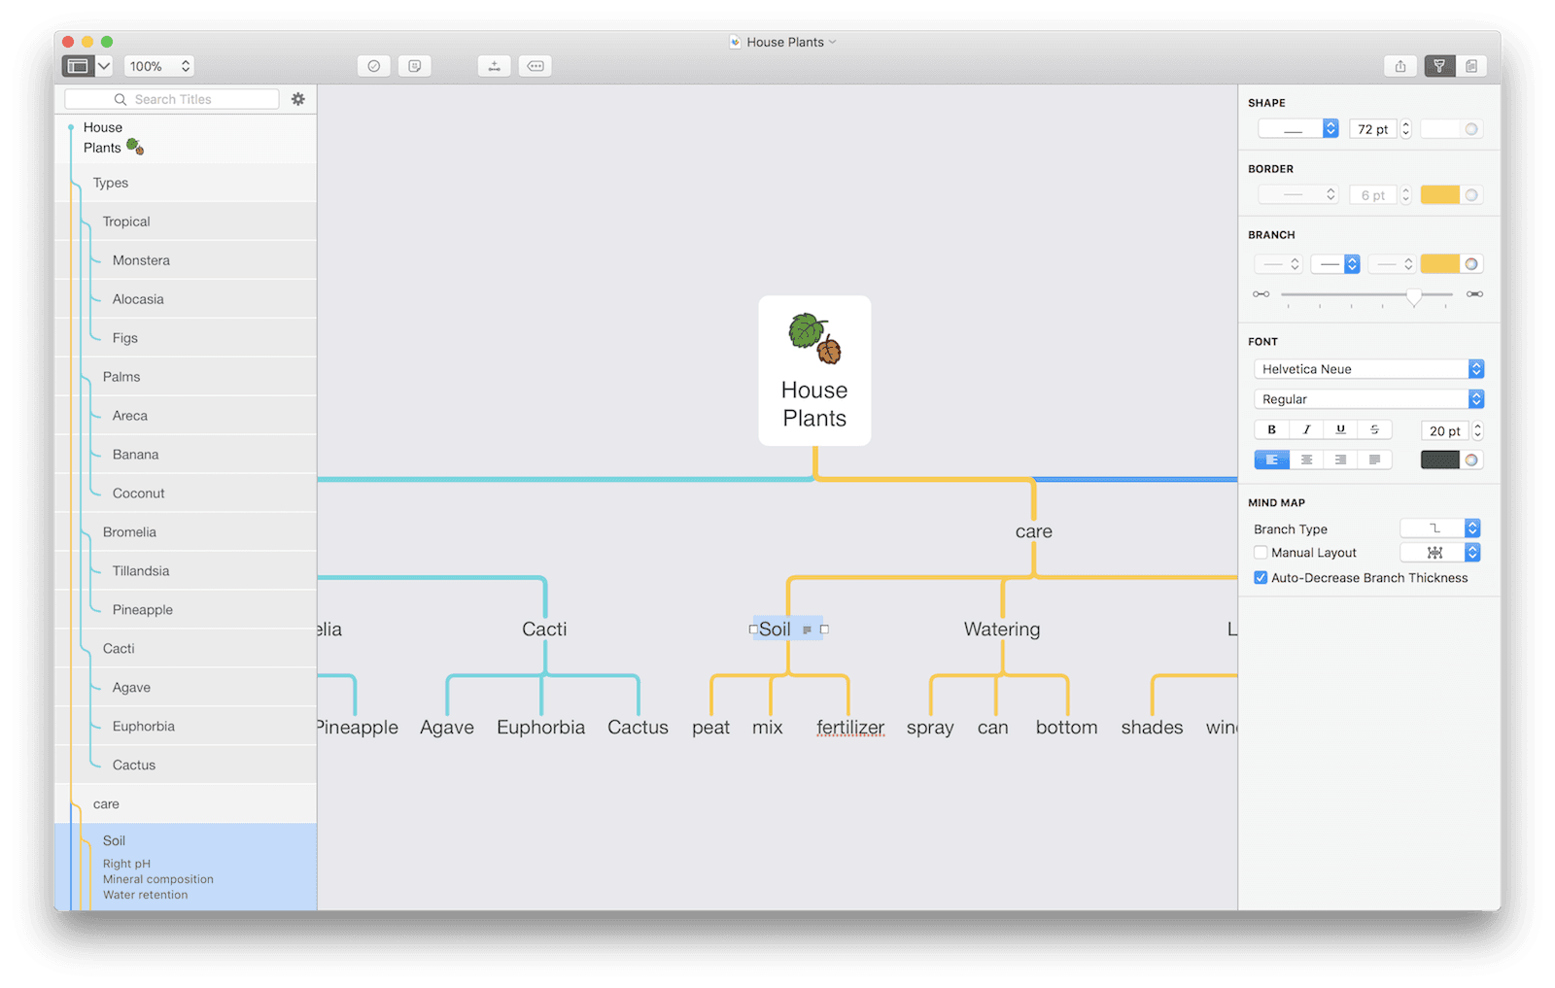The image size is (1555, 988).
Task: Select the checkmark task icon in the toolbar
Action: (373, 65)
